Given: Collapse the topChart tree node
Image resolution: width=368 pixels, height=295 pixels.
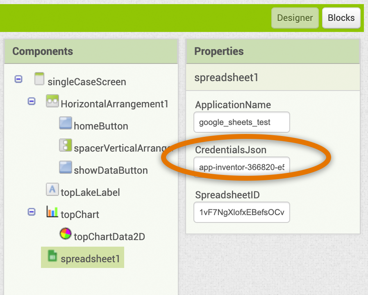Looking at the screenshot, I should [x=32, y=212].
